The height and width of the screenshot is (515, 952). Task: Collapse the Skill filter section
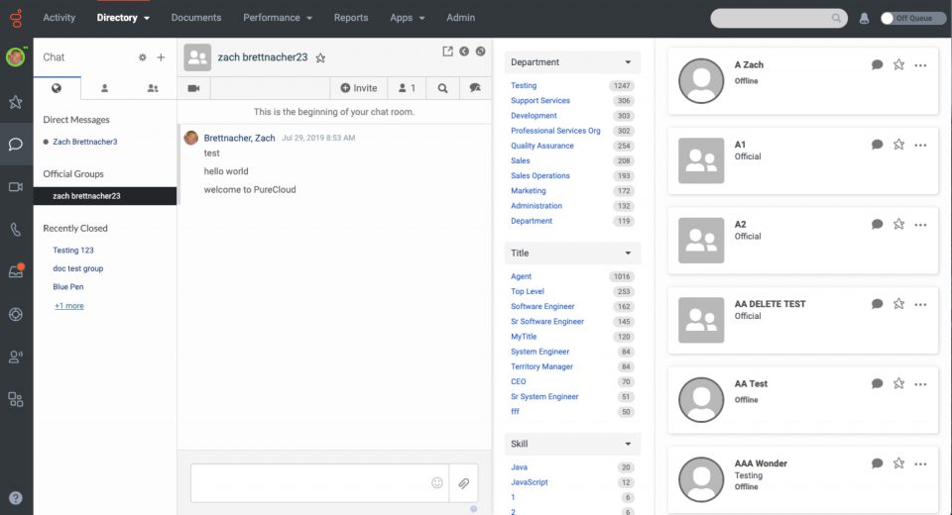(572, 444)
